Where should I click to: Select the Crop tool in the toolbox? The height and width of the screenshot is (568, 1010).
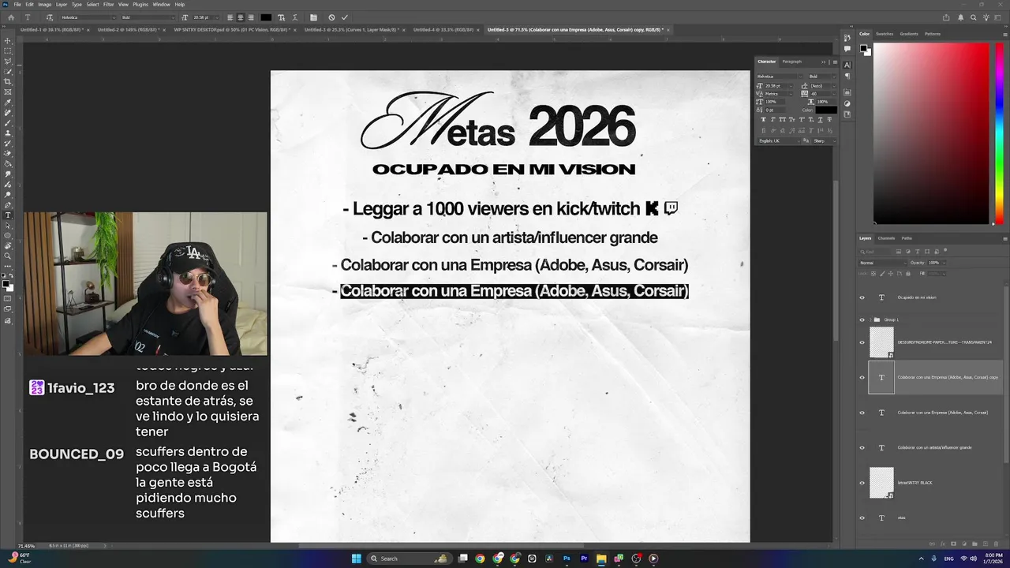point(8,82)
